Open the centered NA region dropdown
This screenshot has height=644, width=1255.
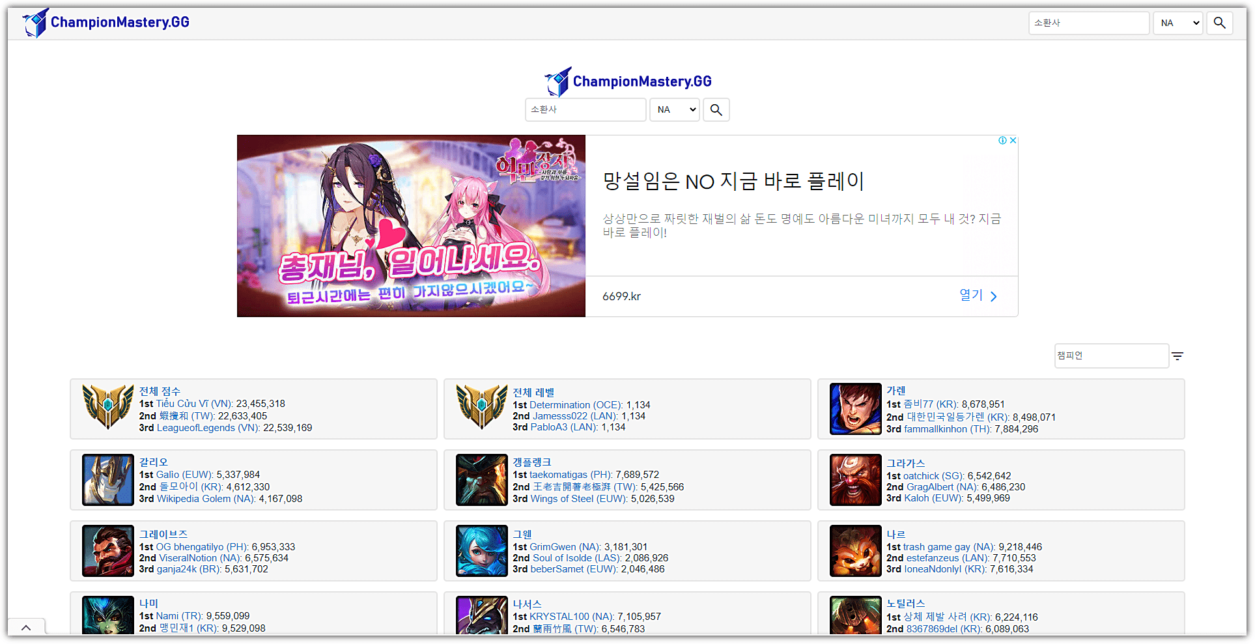pyautogui.click(x=675, y=109)
